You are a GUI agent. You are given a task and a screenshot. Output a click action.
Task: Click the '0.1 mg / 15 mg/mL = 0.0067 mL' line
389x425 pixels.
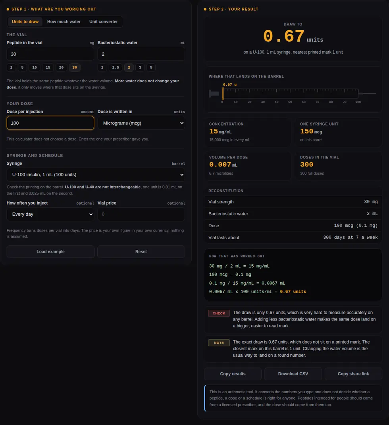tap(247, 283)
